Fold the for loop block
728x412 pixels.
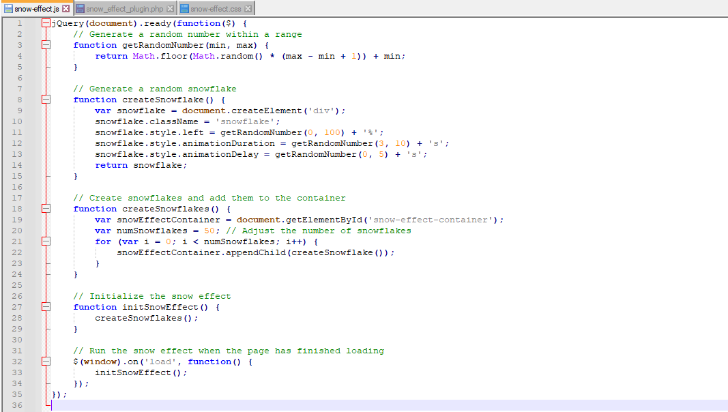(46, 241)
